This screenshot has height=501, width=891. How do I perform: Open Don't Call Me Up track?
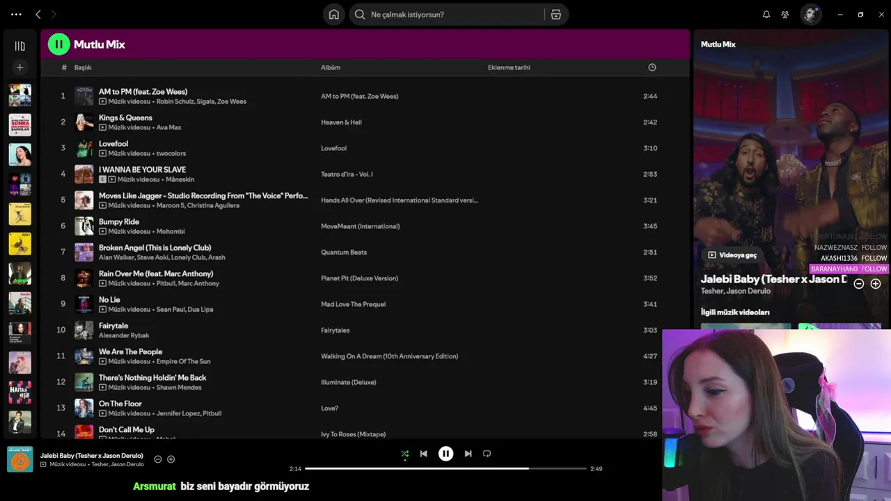click(127, 430)
